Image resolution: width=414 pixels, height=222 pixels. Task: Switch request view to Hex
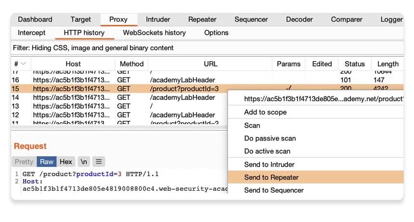pyautogui.click(x=66, y=161)
